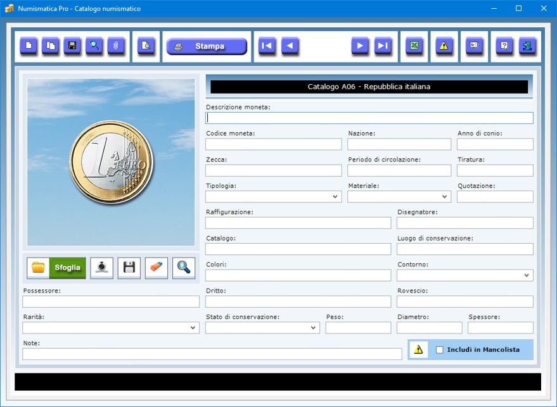Screen dimensions: 557x407
Task: Browse for an image with Sfoglia
Action: 56,268
